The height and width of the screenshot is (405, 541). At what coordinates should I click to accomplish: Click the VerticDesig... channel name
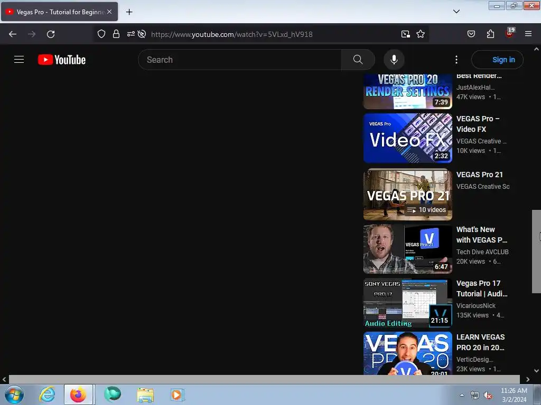point(475,359)
